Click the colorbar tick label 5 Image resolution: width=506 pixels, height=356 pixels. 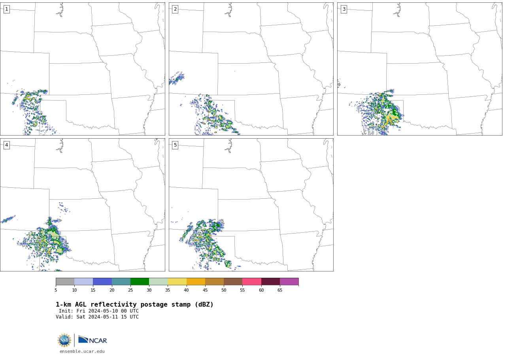click(56, 290)
